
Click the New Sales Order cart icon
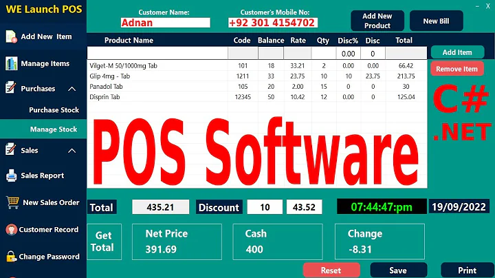click(x=12, y=202)
